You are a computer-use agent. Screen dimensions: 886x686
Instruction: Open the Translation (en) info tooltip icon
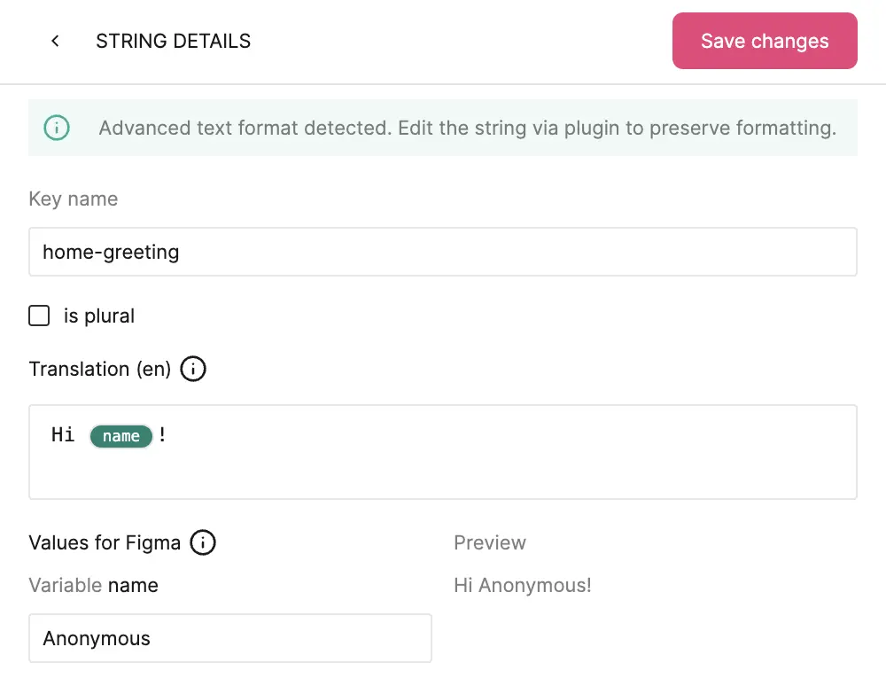click(x=192, y=369)
